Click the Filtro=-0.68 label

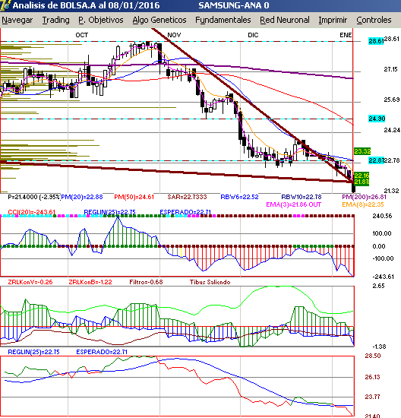pos(146,282)
